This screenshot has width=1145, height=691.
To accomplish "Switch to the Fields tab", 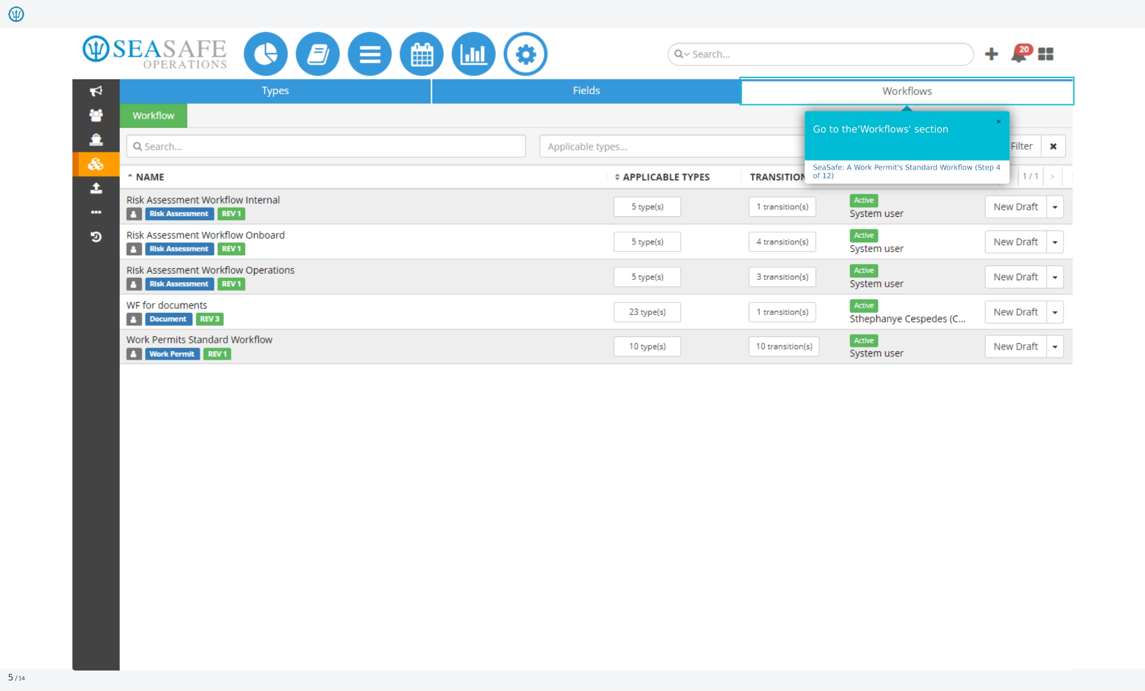I will coord(586,91).
